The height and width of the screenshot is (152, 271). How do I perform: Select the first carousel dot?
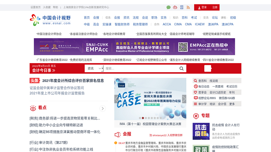[140, 118]
